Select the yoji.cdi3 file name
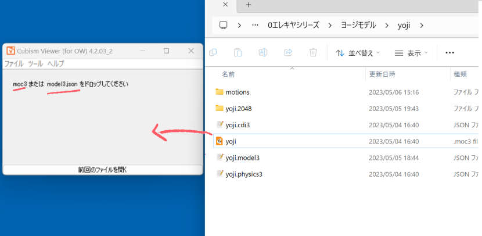482x236 pixels. 238,125
